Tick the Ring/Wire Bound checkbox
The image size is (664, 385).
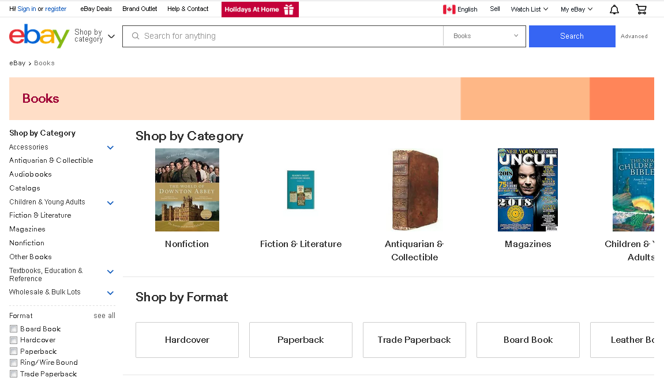pyautogui.click(x=14, y=363)
